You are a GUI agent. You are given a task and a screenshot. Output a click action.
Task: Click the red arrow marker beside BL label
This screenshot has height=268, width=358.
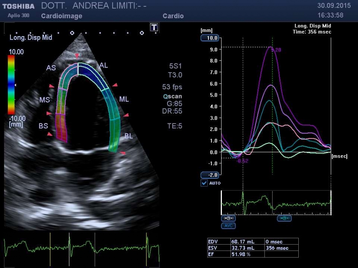coord(123,153)
